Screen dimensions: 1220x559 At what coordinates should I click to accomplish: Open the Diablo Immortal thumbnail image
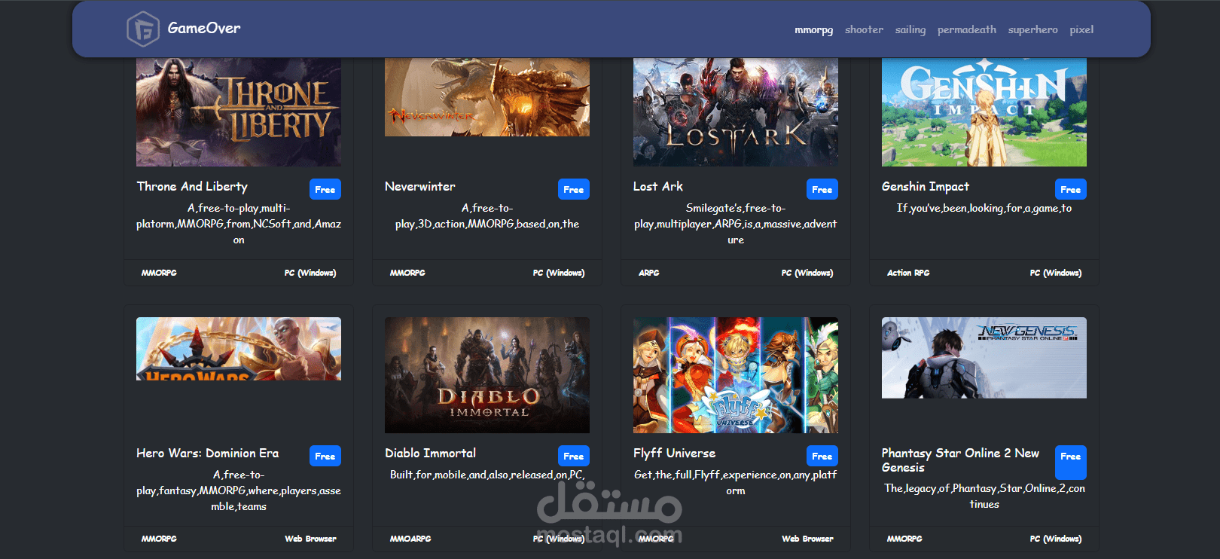coord(487,375)
